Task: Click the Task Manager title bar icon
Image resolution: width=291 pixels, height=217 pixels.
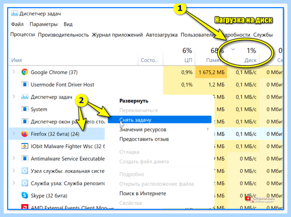Action: pos(15,14)
